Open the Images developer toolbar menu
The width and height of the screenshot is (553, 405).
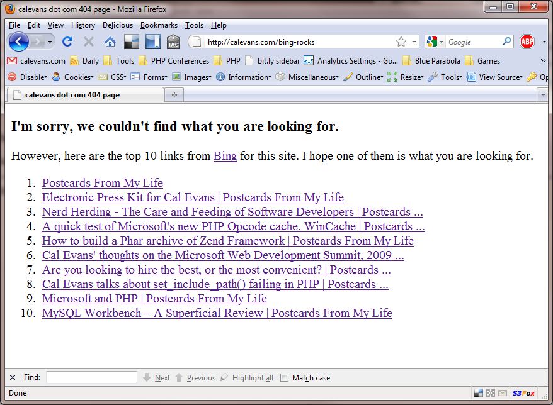coord(191,77)
